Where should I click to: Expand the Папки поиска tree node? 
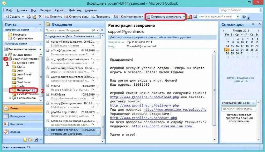pos(10,98)
